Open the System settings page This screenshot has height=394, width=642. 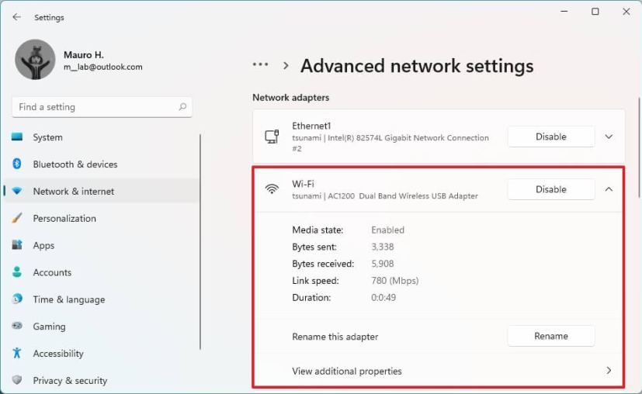point(47,137)
